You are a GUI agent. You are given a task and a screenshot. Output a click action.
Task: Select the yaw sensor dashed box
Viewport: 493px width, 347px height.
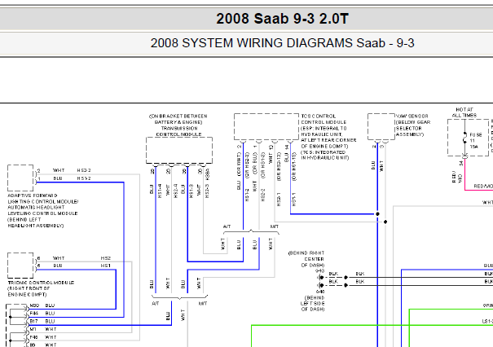(x=381, y=127)
